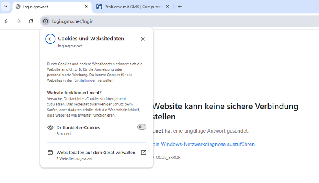Return to previous panel via back arrow
This screenshot has height=183, width=319.
(50, 39)
